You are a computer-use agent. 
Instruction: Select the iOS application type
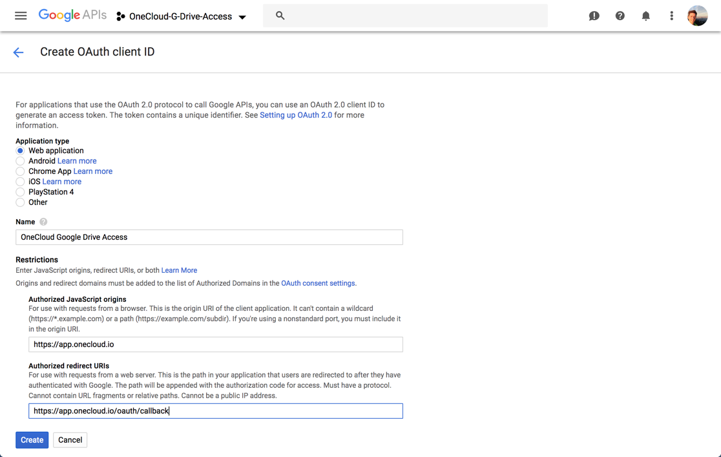click(x=20, y=182)
